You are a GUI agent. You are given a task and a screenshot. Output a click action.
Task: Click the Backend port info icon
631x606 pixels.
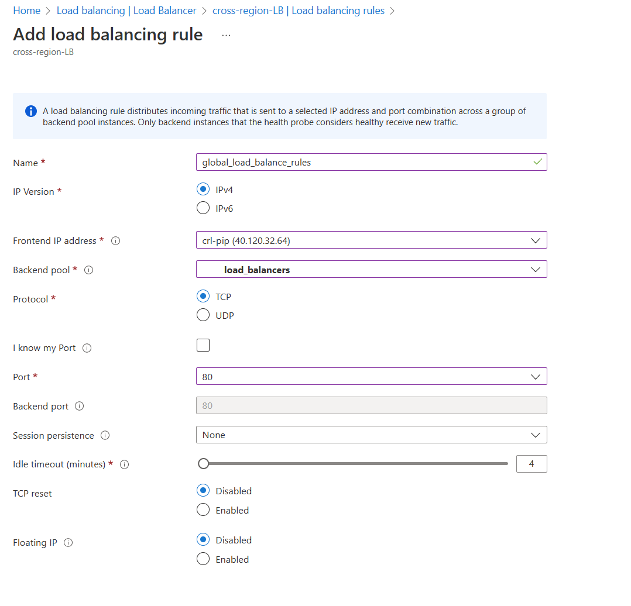click(x=80, y=405)
